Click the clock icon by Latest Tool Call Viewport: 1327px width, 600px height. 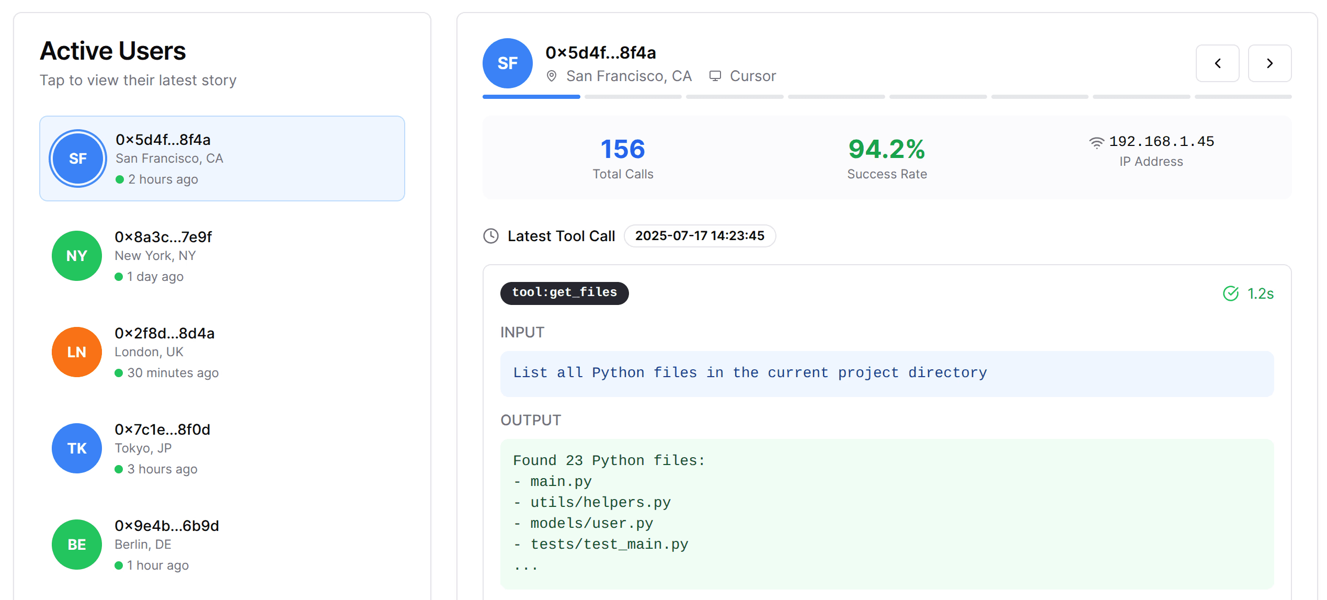tap(491, 236)
